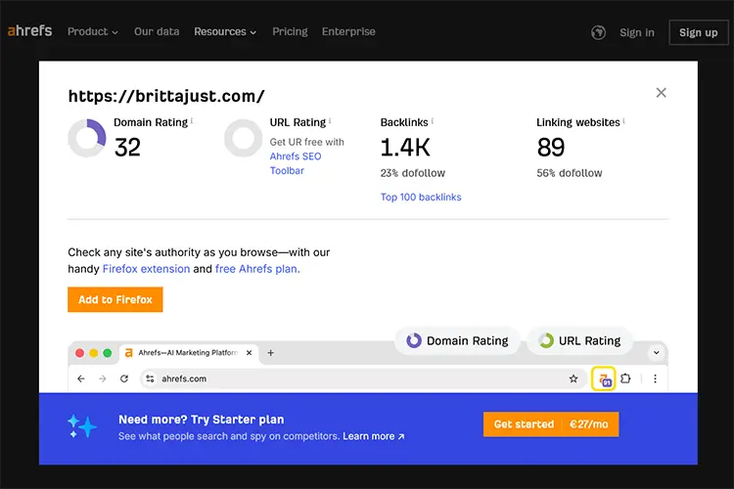
Task: Click the URL Rating info icon
Action: [x=330, y=120]
